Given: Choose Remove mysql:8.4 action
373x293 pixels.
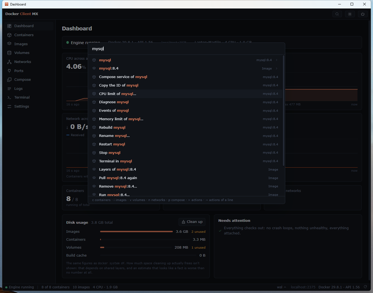Looking at the screenshot, I should (185, 186).
